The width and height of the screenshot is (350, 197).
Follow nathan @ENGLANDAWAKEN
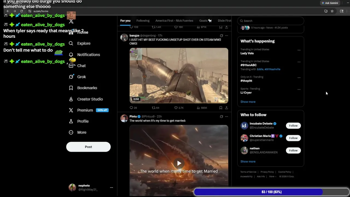(x=293, y=150)
